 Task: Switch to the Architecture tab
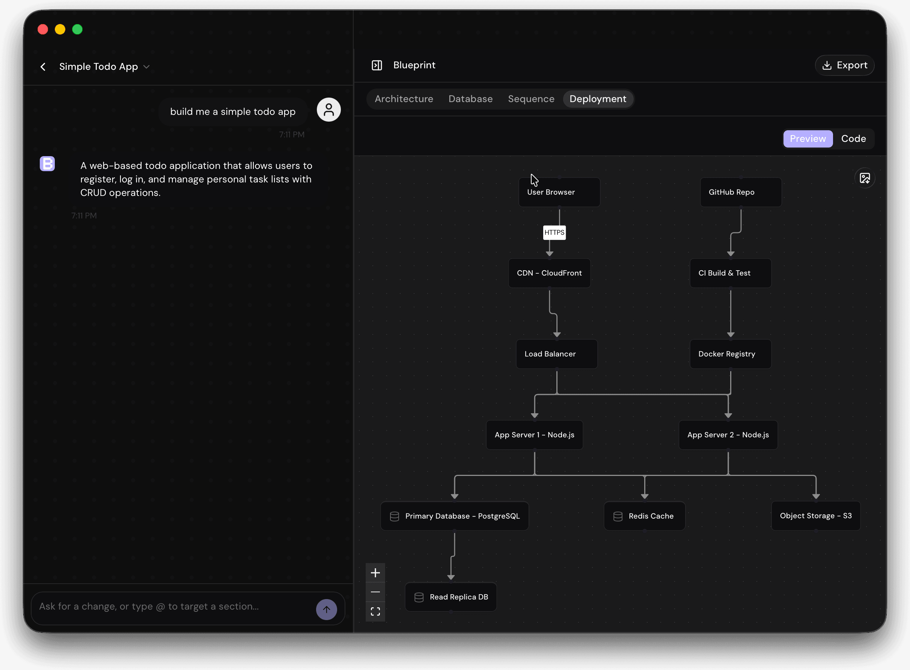pyautogui.click(x=404, y=99)
